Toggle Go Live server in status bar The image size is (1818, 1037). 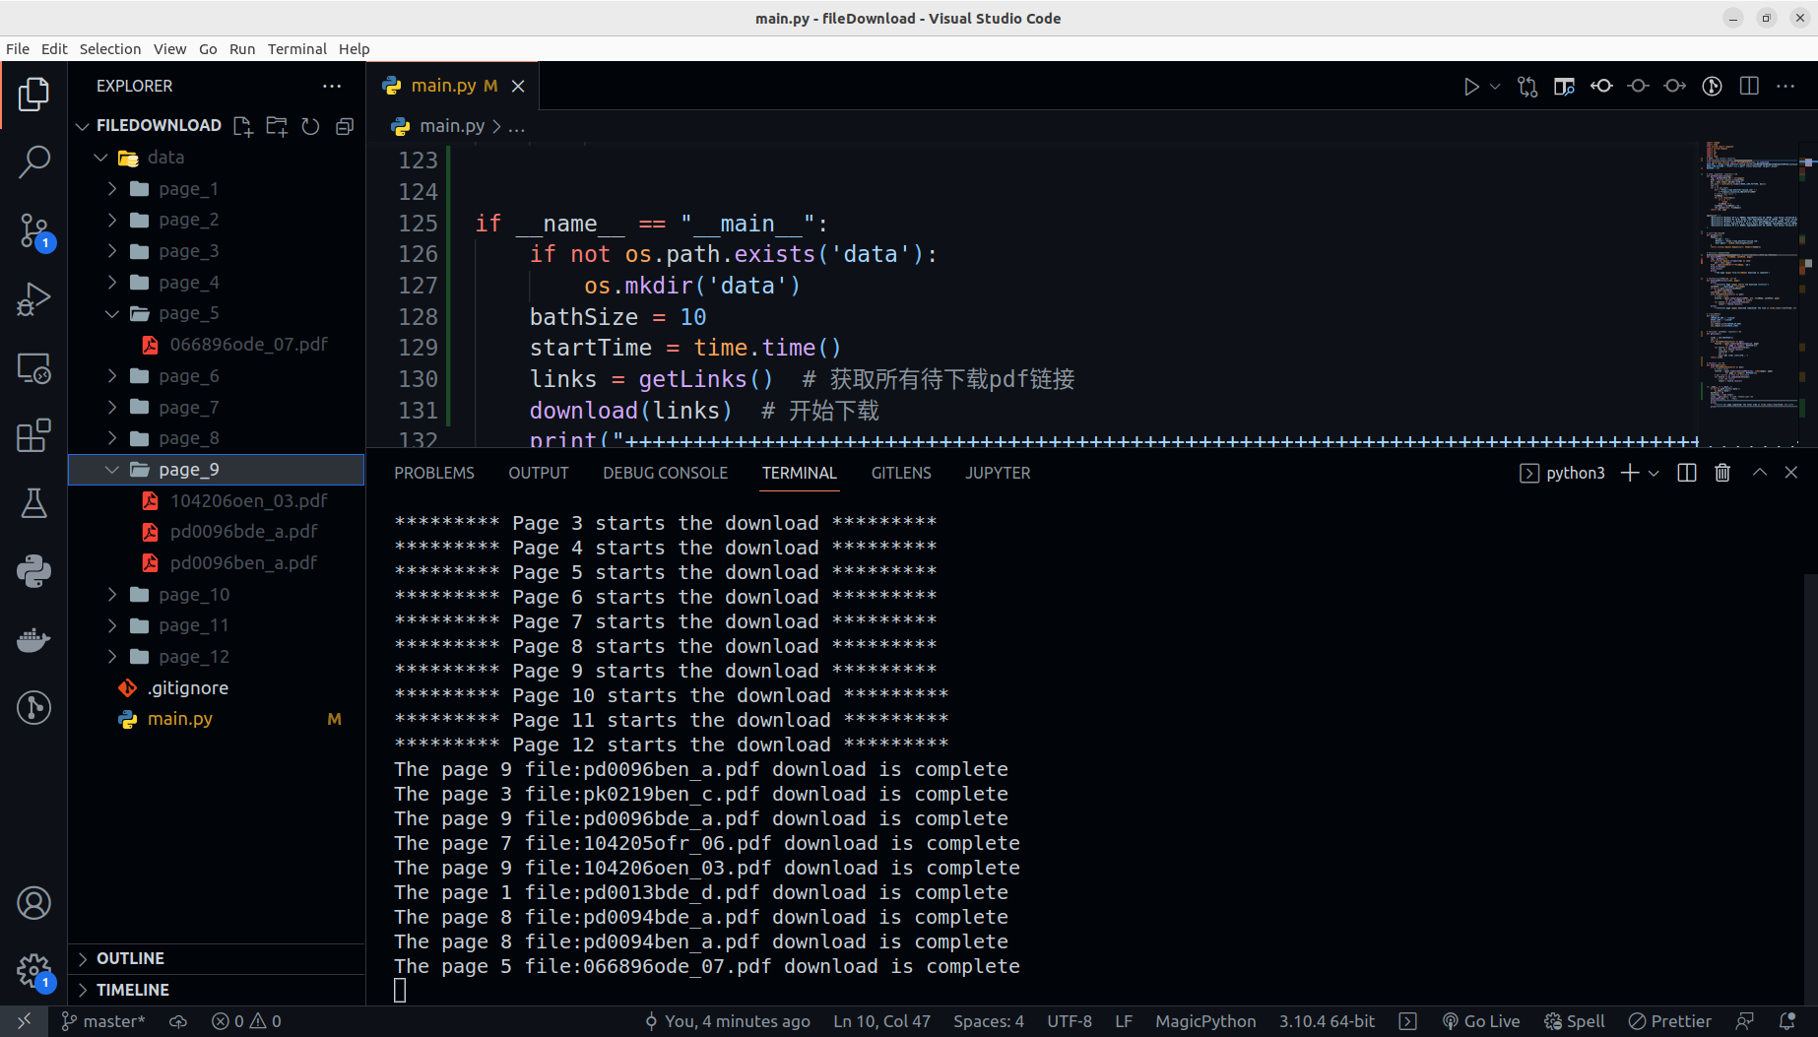tap(1481, 1021)
